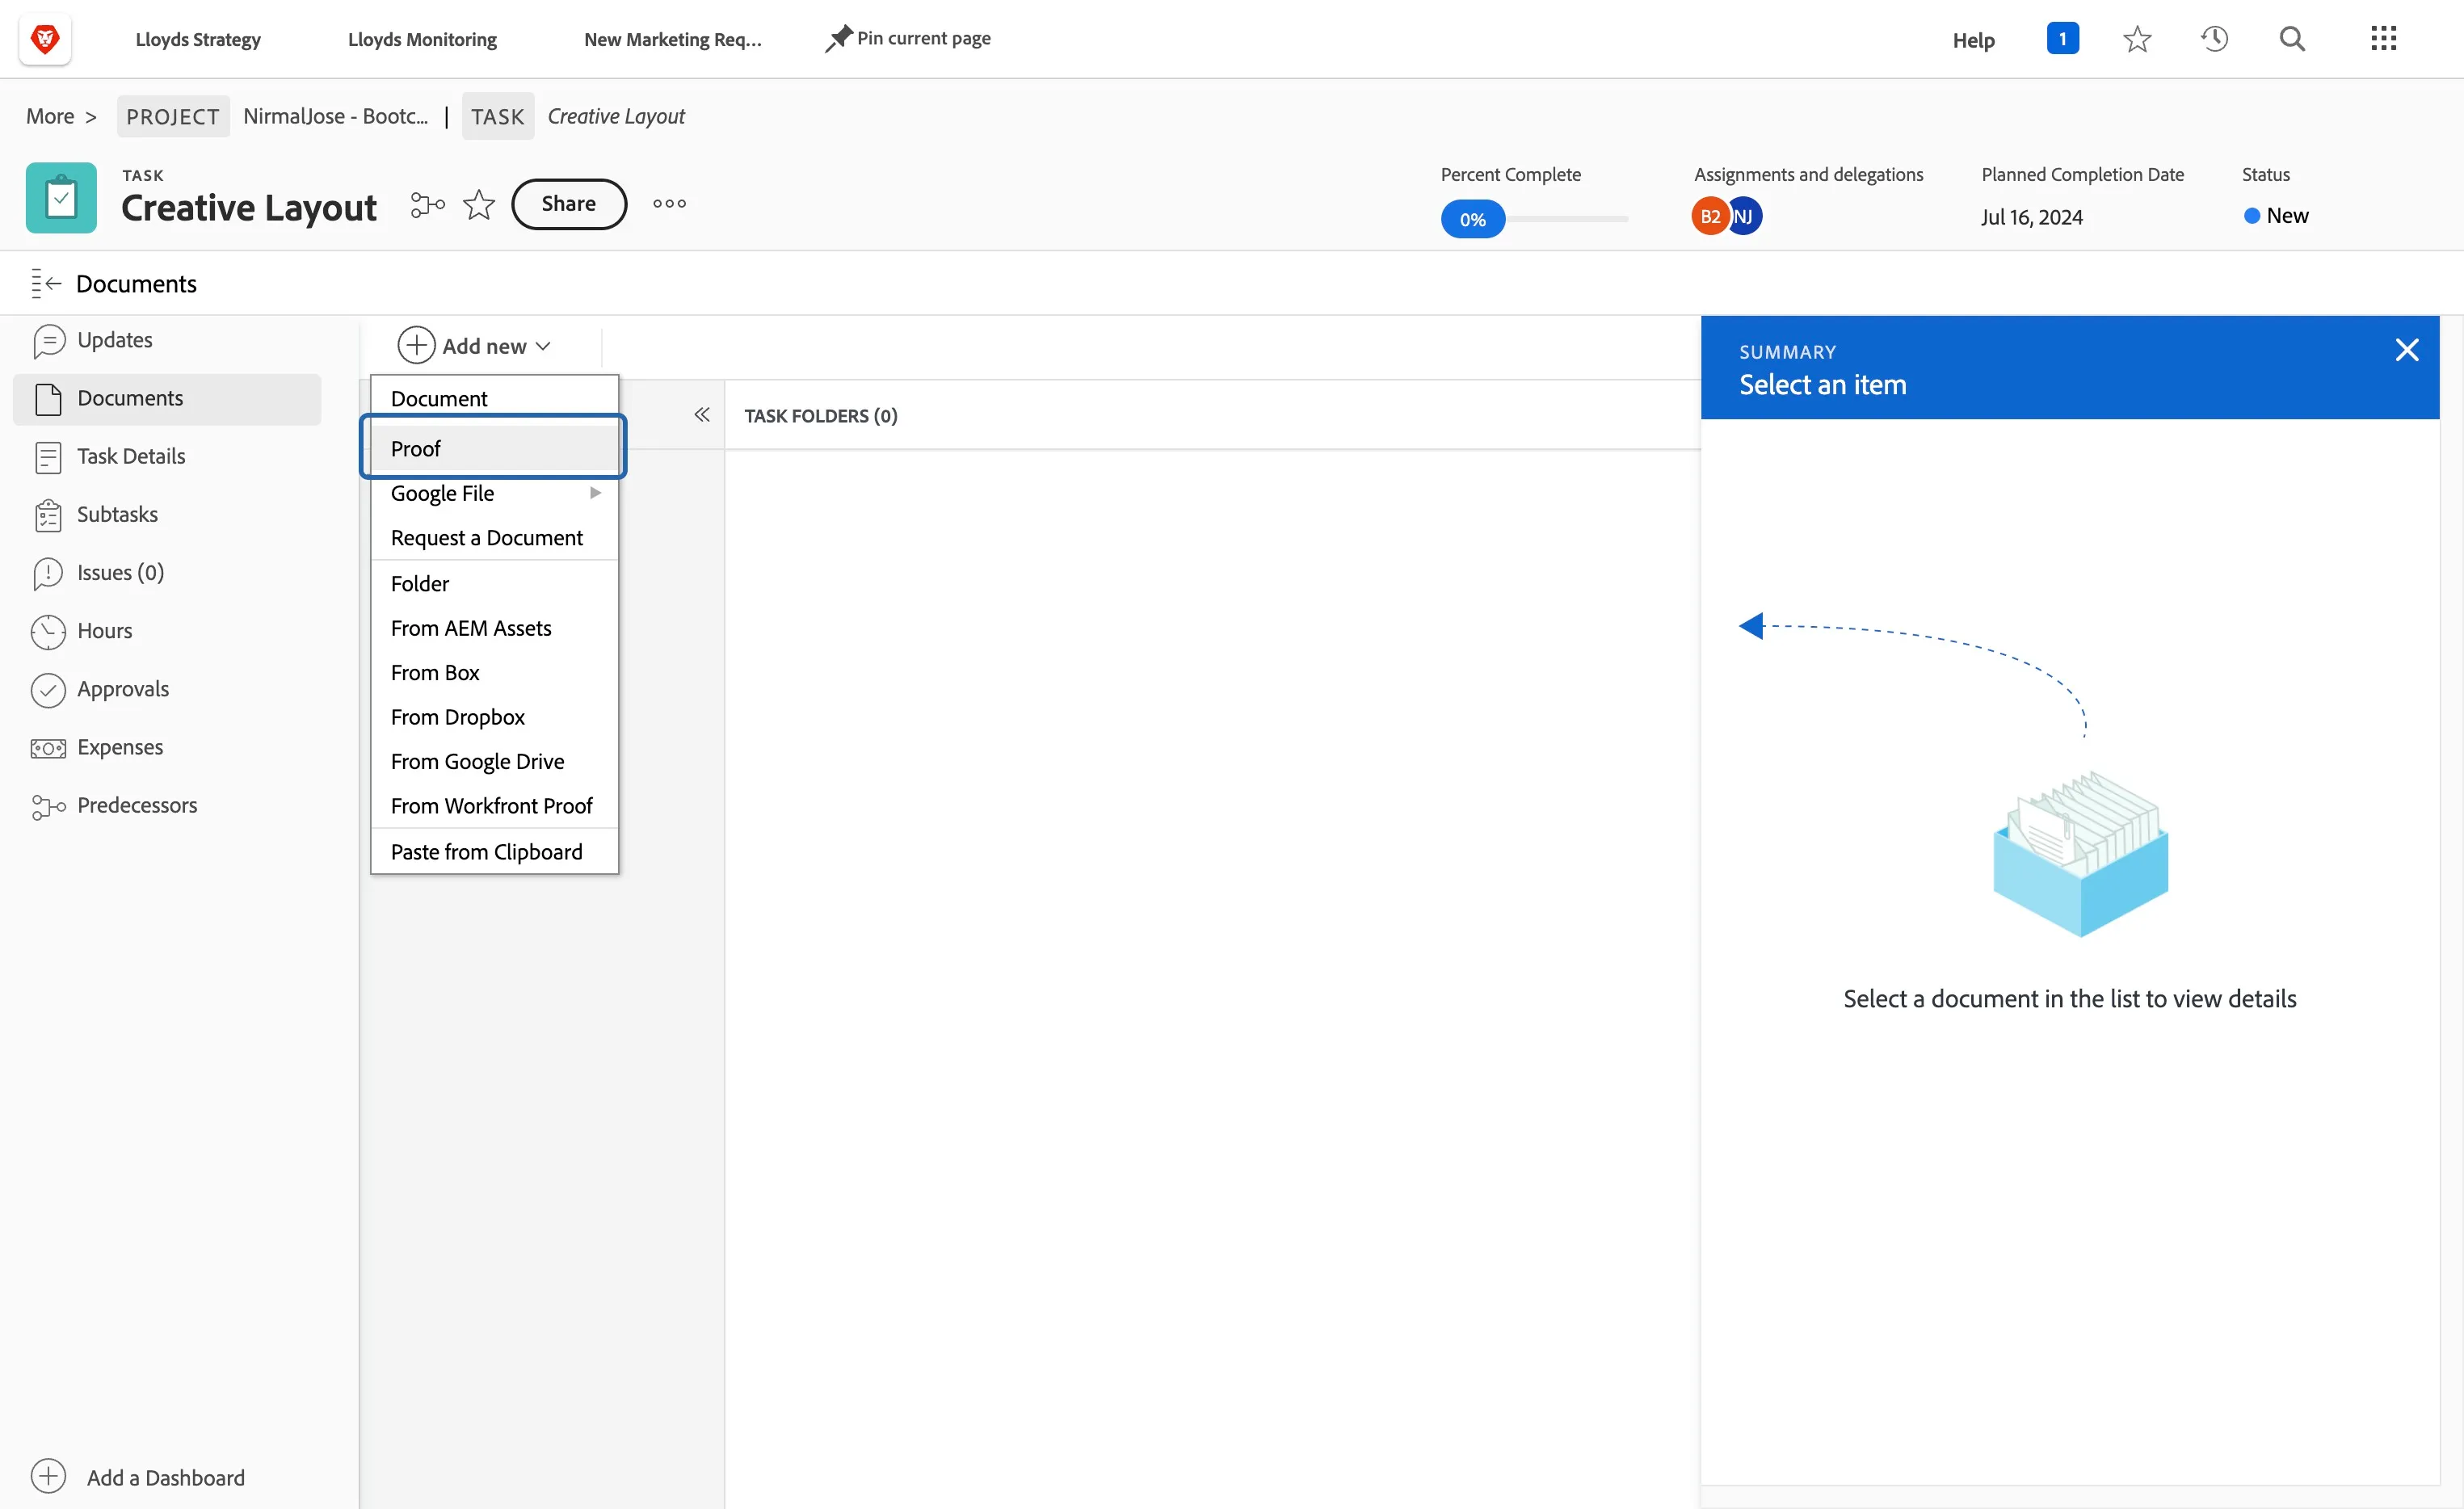Open Task Details in sidebar
This screenshot has width=2464, height=1509.
click(x=167, y=456)
